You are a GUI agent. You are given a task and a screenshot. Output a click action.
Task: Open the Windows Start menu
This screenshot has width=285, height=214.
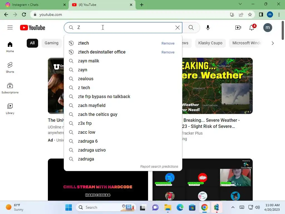tap(68, 207)
